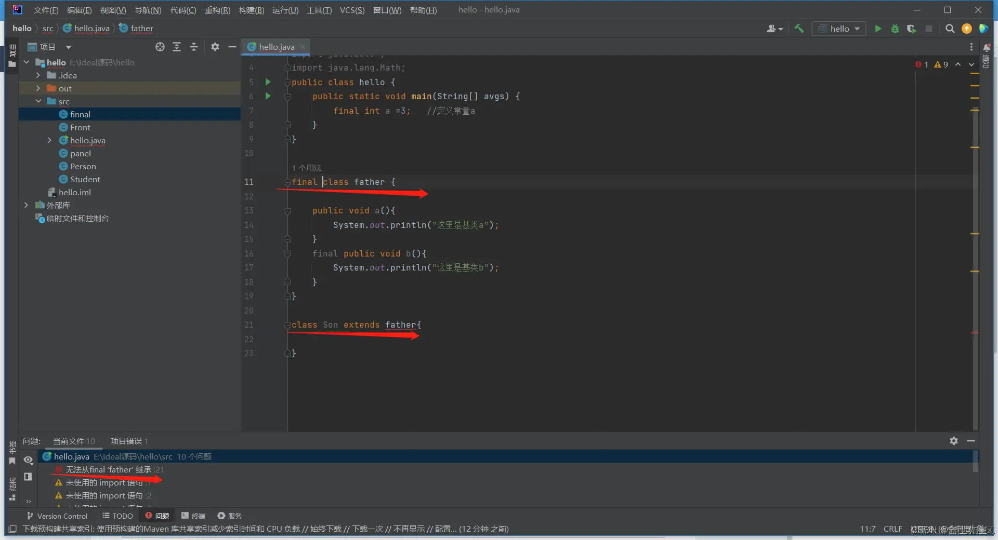Click the Stop square button

[929, 29]
